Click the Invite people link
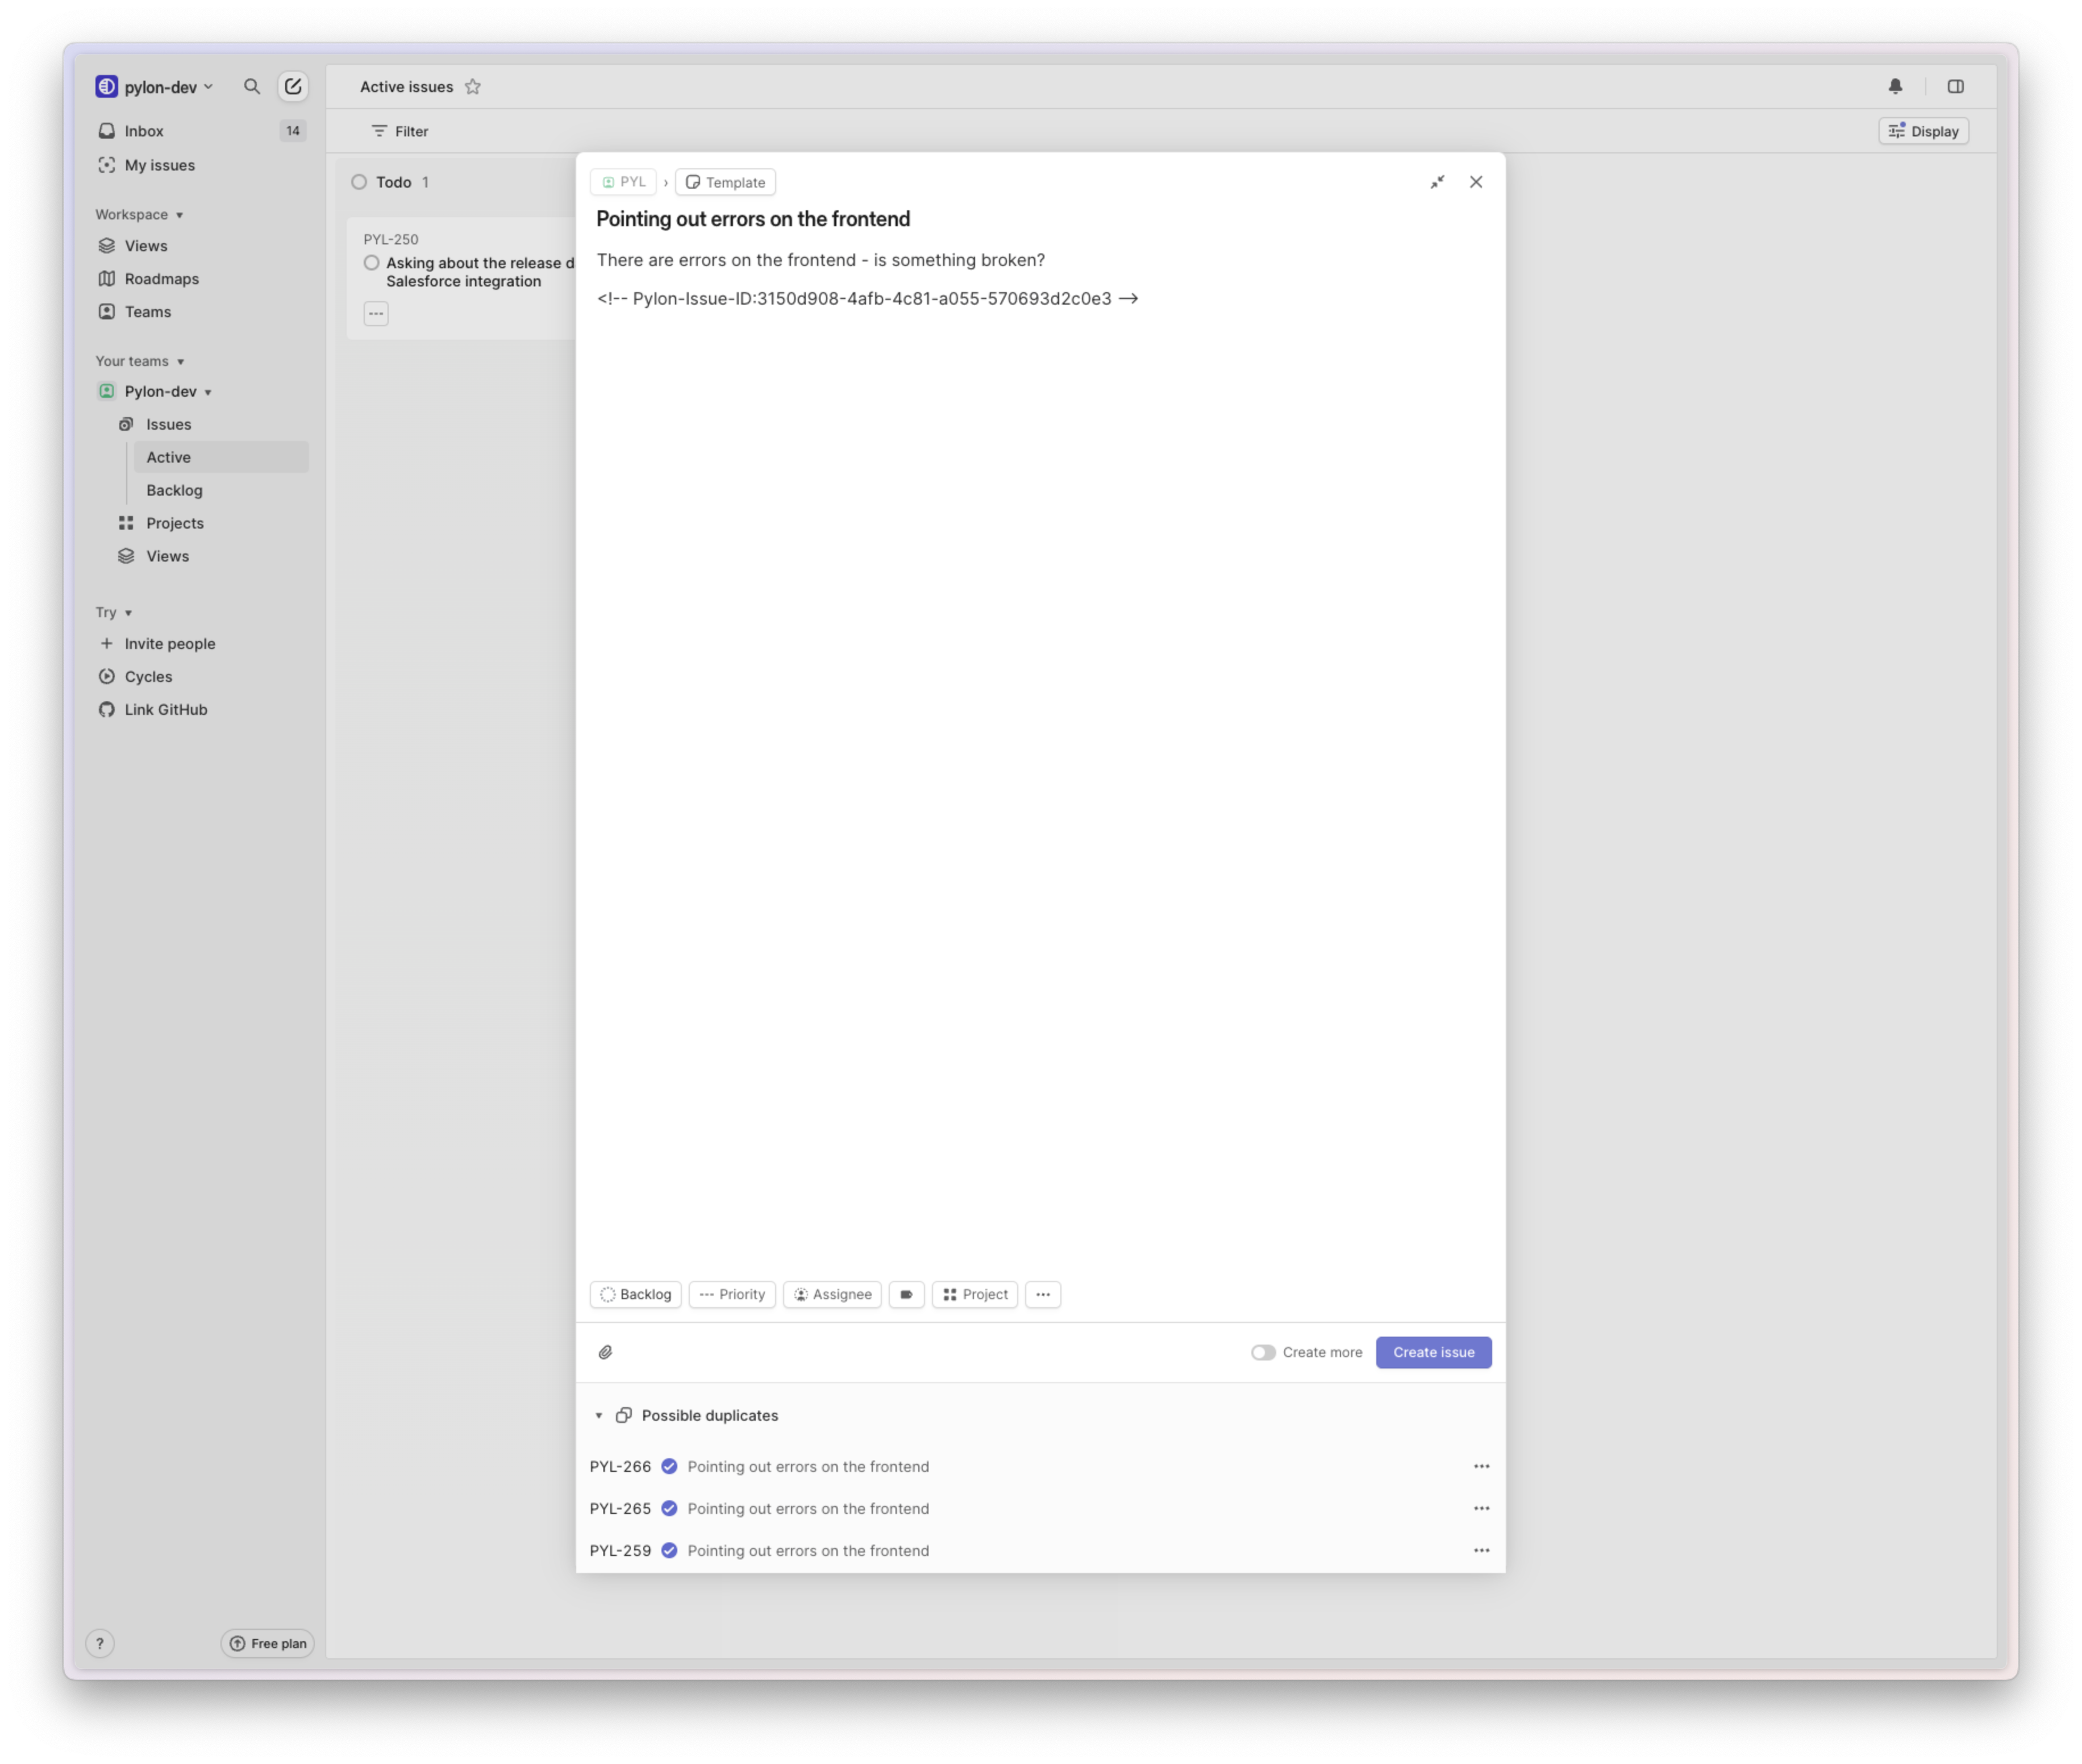 coord(169,643)
